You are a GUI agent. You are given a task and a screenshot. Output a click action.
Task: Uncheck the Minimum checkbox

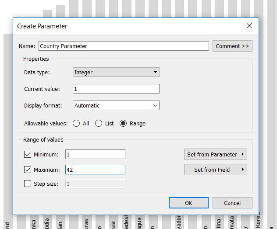(x=28, y=154)
